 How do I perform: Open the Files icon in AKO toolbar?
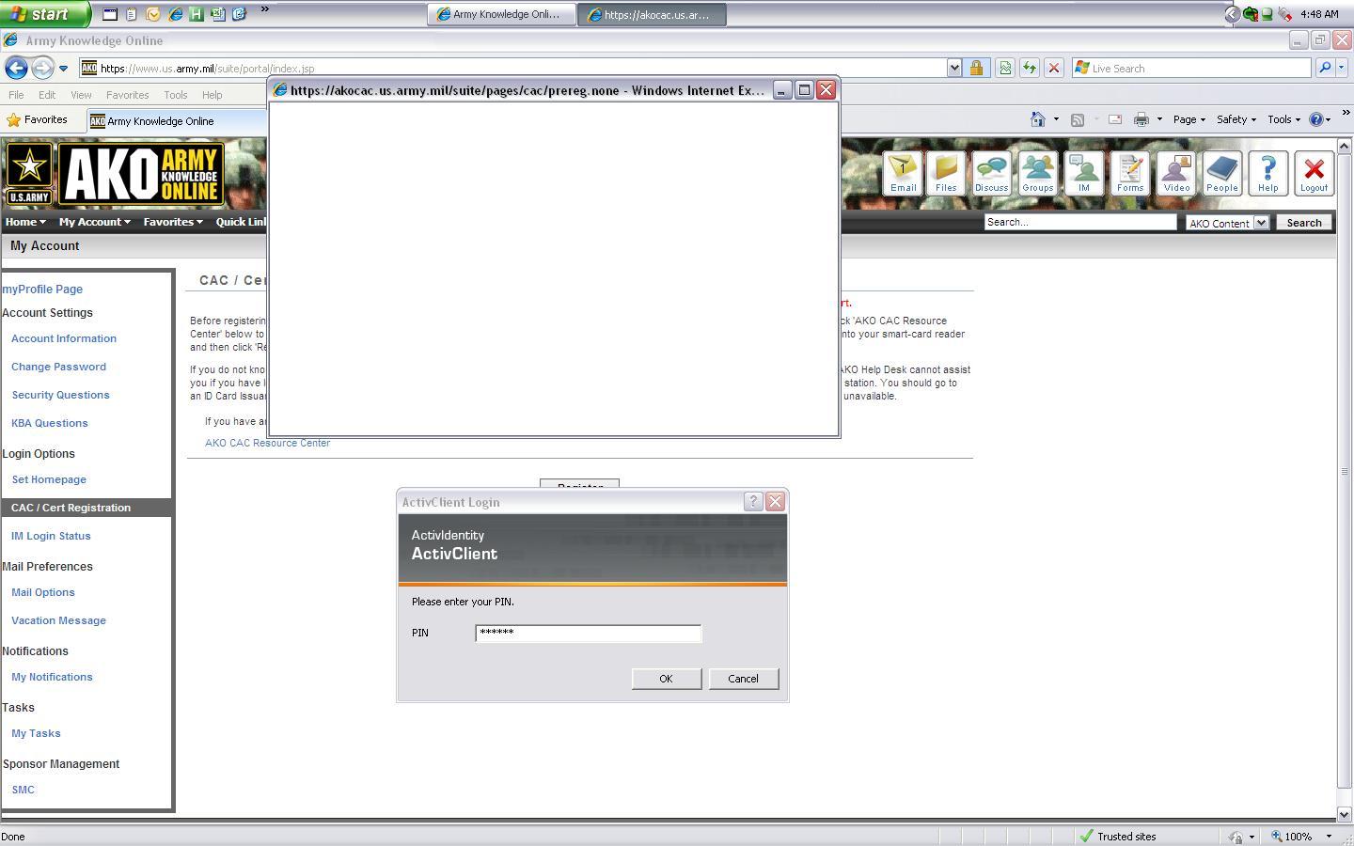945,173
